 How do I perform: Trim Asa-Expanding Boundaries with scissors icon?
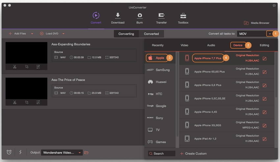pyautogui.click(x=14, y=67)
